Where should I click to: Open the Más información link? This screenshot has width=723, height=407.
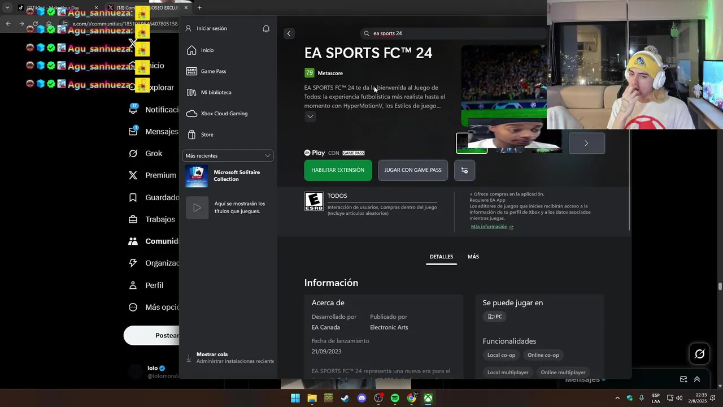(492, 227)
